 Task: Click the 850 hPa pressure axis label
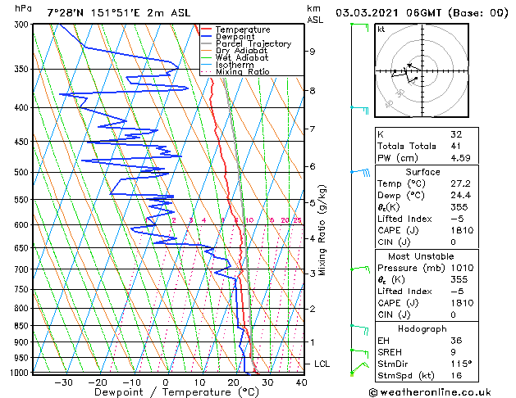tap(23, 326)
